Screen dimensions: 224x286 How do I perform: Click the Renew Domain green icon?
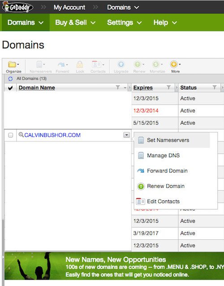141,186
